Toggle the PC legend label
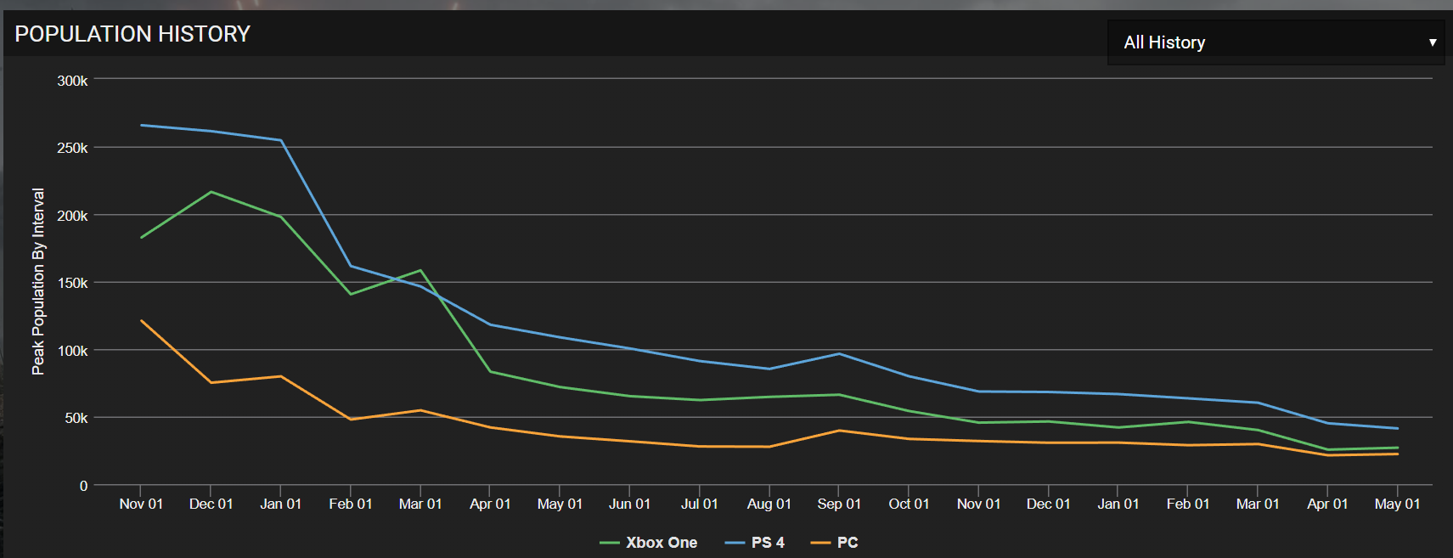Viewport: 1453px width, 558px height. [x=847, y=543]
